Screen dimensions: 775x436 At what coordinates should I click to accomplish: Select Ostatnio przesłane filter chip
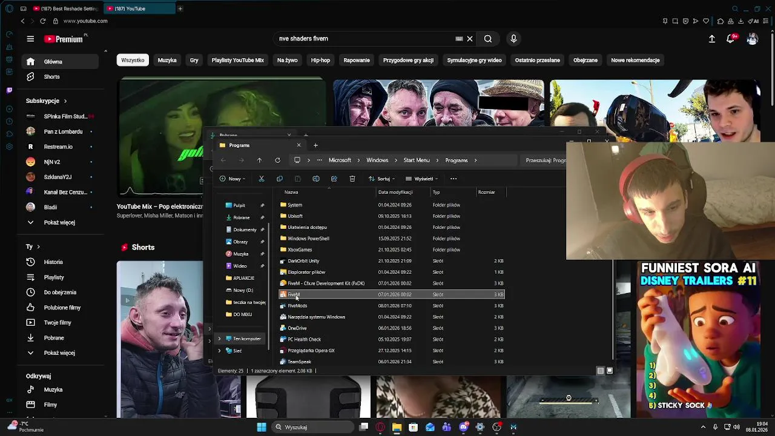(x=537, y=60)
